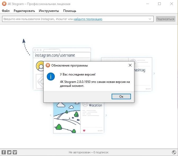Screen dimensions: 178x156
Task: Click the найдите геолокацию link
Action: (88, 19)
